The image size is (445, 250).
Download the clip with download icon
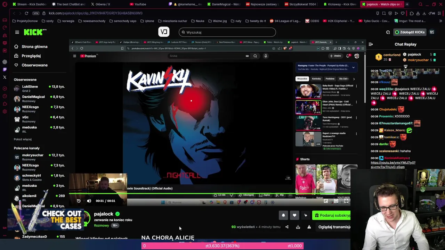[298, 227]
